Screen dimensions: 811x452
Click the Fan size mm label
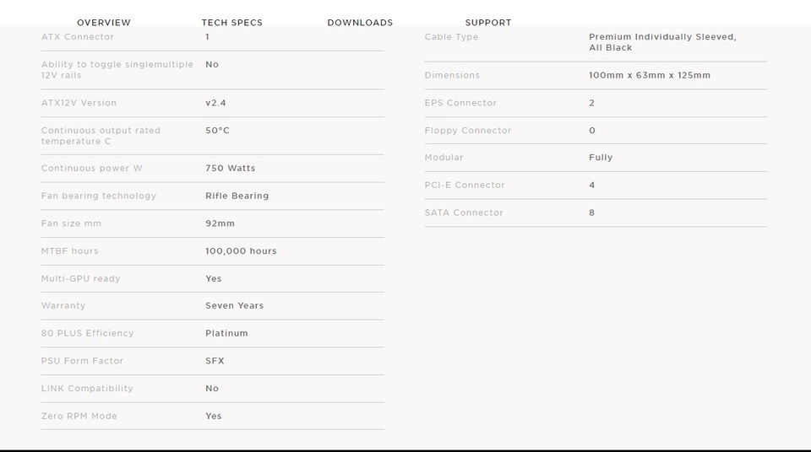pyautogui.click(x=71, y=223)
